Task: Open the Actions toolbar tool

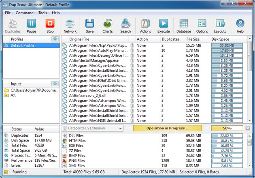Action: click(x=146, y=25)
